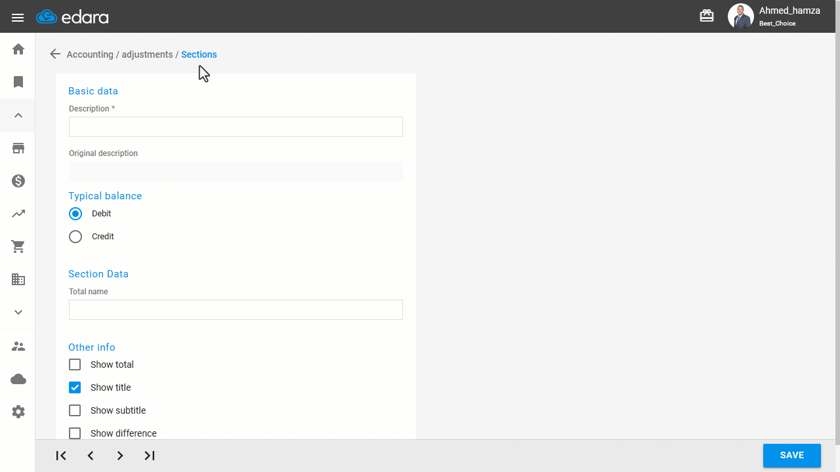This screenshot has width=840, height=472.
Task: Click the Sections breadcrumb link
Action: tap(199, 54)
